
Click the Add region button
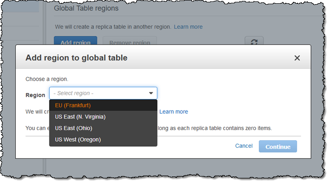coord(76,40)
